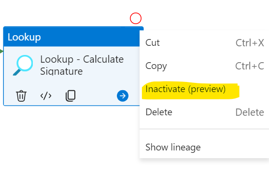Viewport: 269px width, 176px height.
Task: Click the Lookup - Calculate Signature name
Action: (x=82, y=65)
